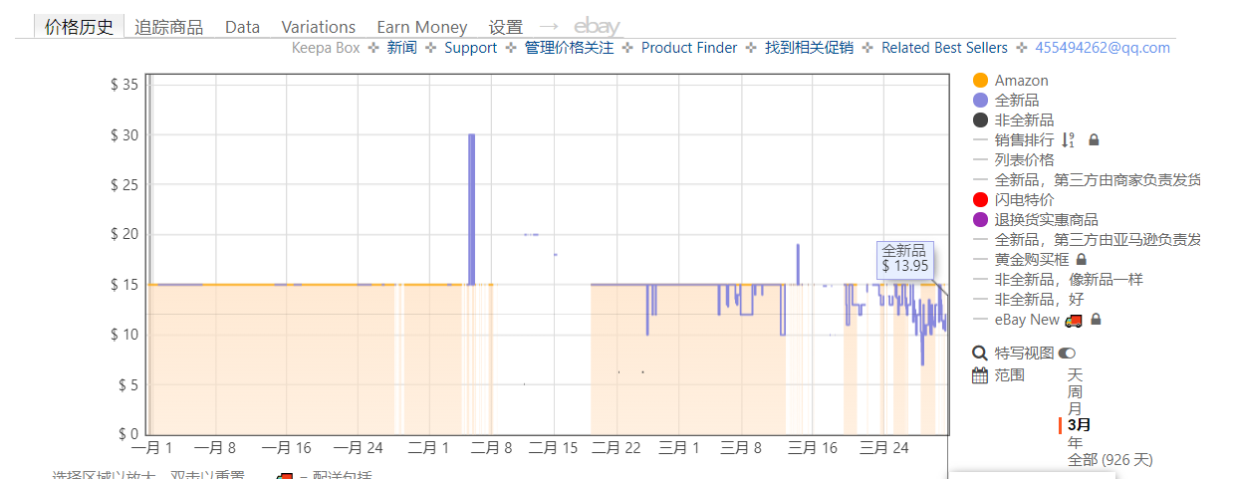Click the 一月 16 date axis label
The image size is (1234, 479).
pyautogui.click(x=288, y=448)
